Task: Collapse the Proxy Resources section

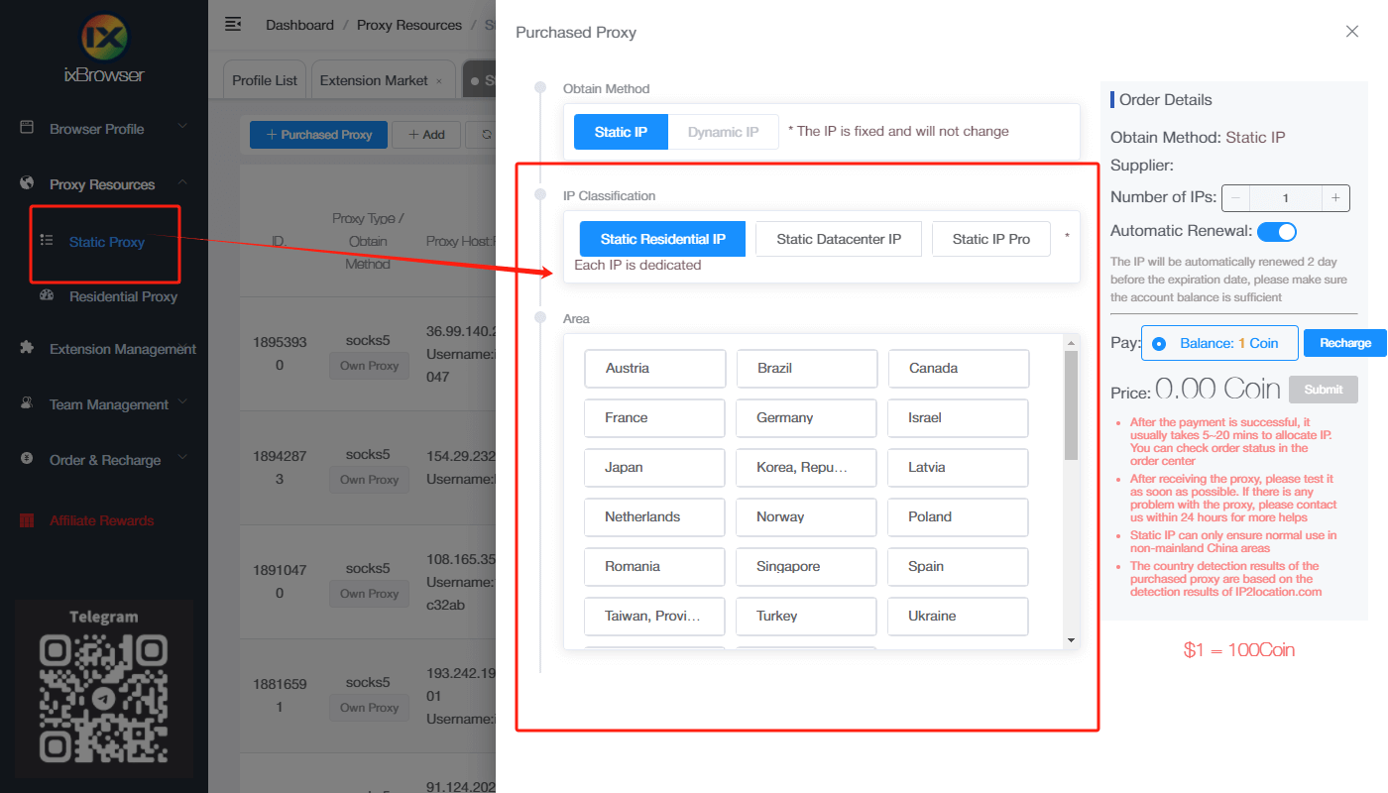Action: point(181,183)
